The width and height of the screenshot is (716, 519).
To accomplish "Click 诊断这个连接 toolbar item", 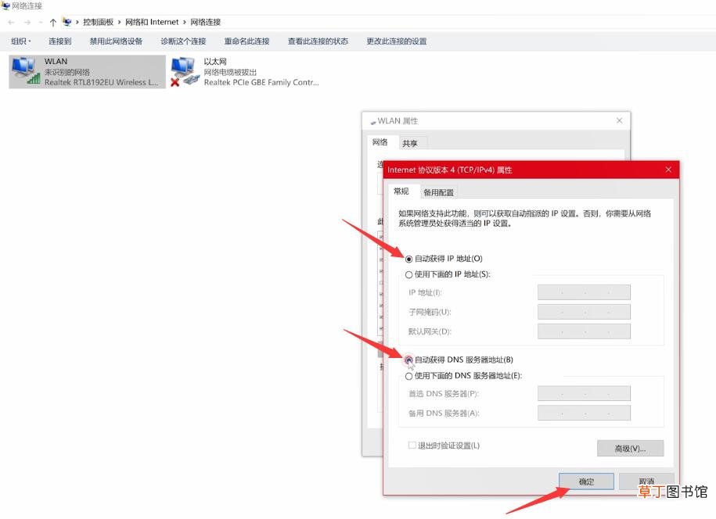I will [x=183, y=41].
